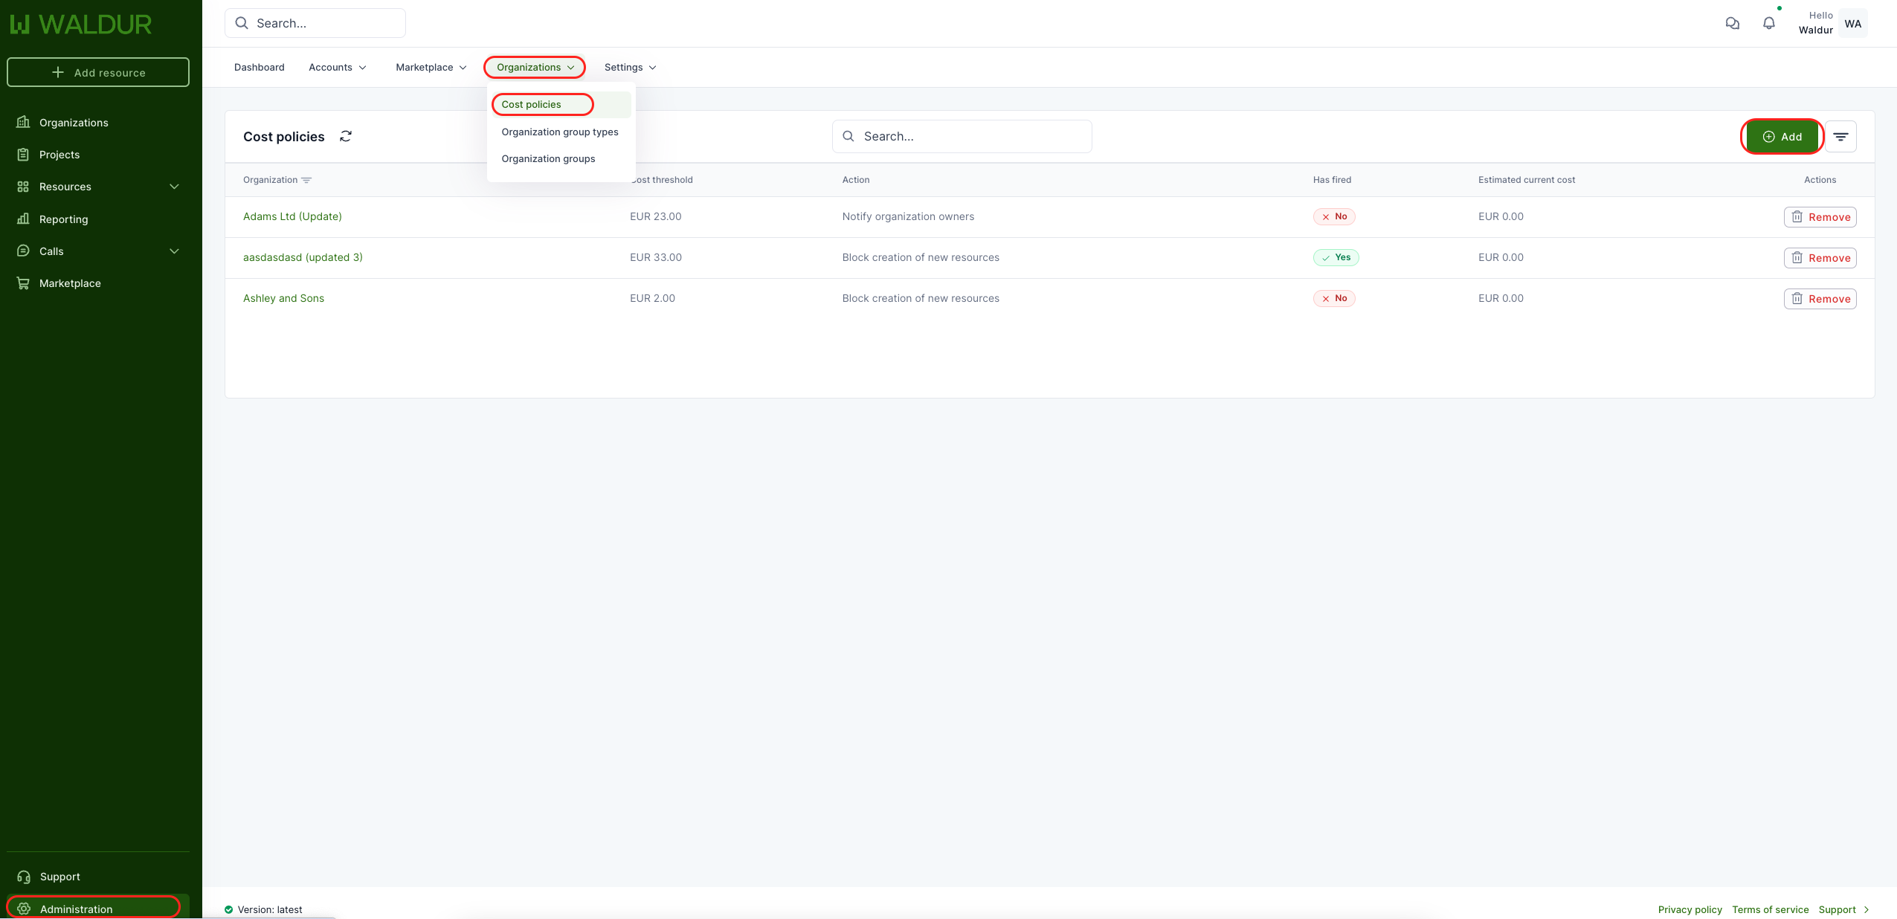Select Organization group types menu item

(x=559, y=132)
